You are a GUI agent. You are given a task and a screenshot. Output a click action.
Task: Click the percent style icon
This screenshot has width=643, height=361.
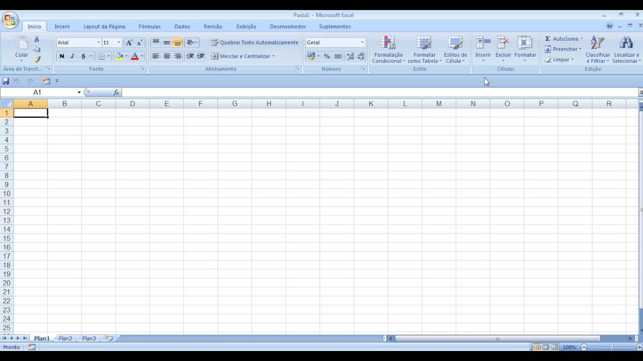pos(327,56)
